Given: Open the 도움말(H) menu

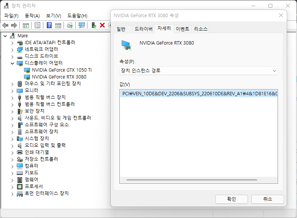Looking at the screenshot, I should [x=77, y=16].
